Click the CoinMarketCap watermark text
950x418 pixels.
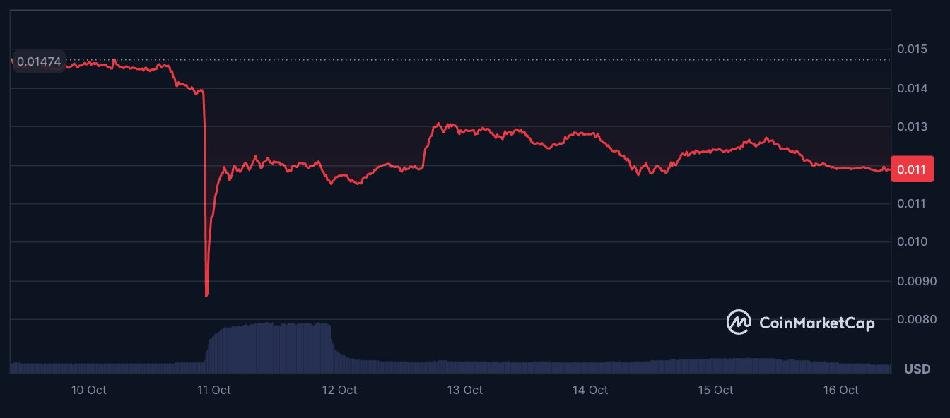tap(816, 323)
